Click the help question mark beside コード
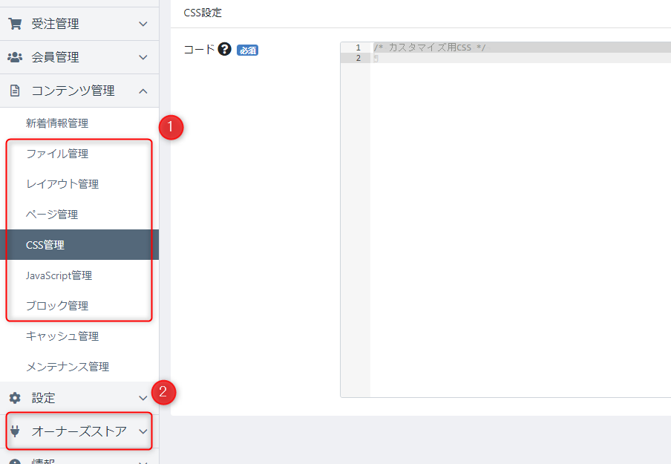This screenshot has width=671, height=464. [x=225, y=50]
